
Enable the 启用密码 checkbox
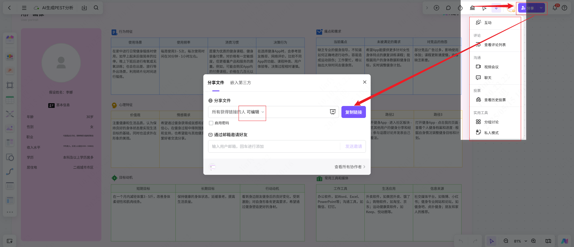click(x=211, y=123)
